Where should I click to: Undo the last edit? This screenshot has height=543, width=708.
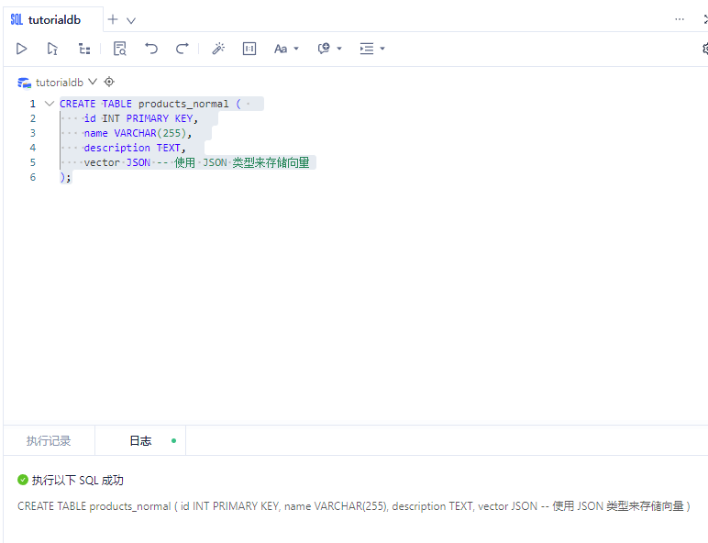pyautogui.click(x=151, y=49)
